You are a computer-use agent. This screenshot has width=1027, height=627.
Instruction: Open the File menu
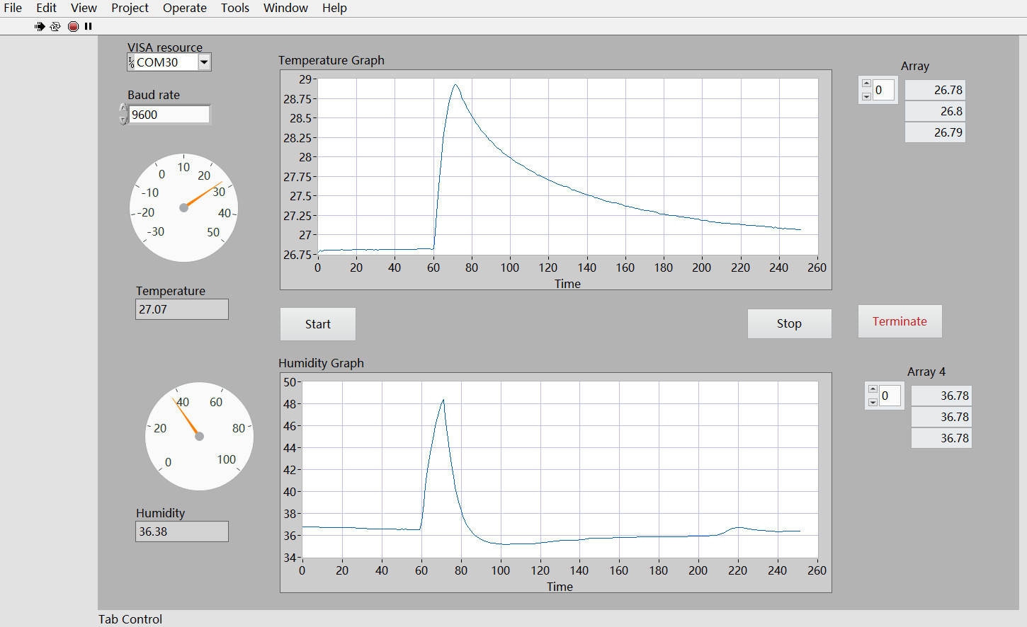pos(13,8)
